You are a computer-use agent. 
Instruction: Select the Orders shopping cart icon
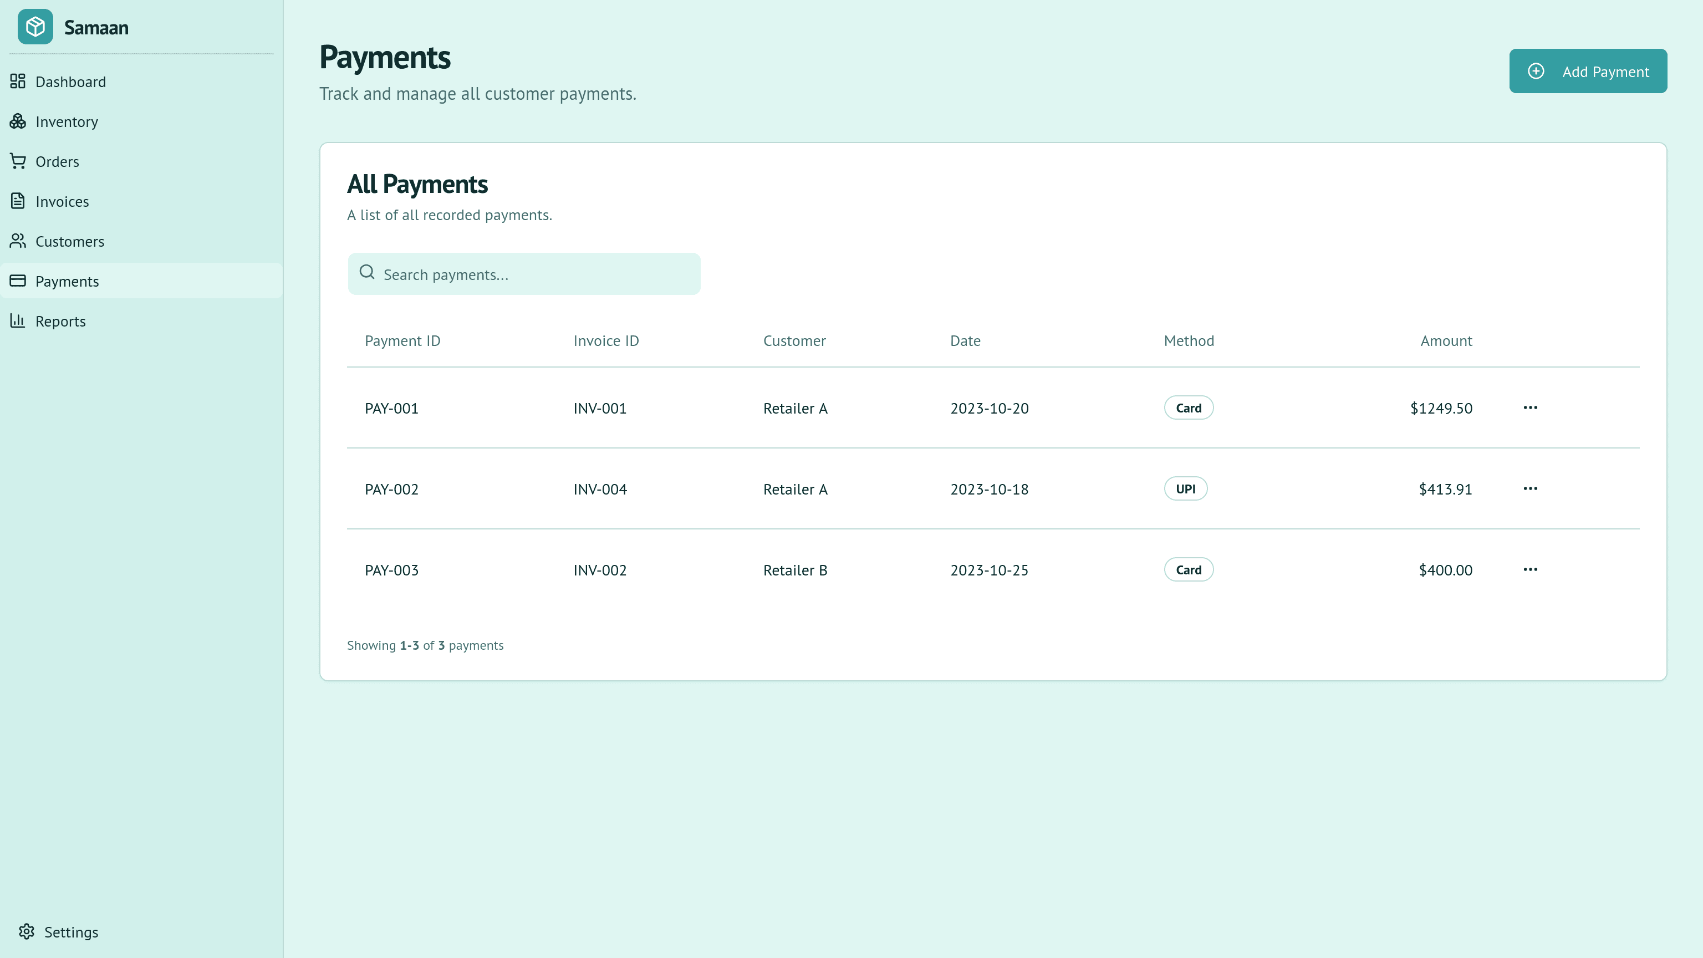(18, 161)
